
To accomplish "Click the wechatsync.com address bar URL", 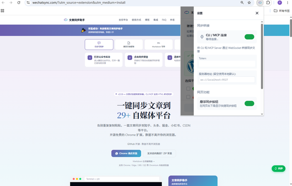I will (x=79, y=3).
